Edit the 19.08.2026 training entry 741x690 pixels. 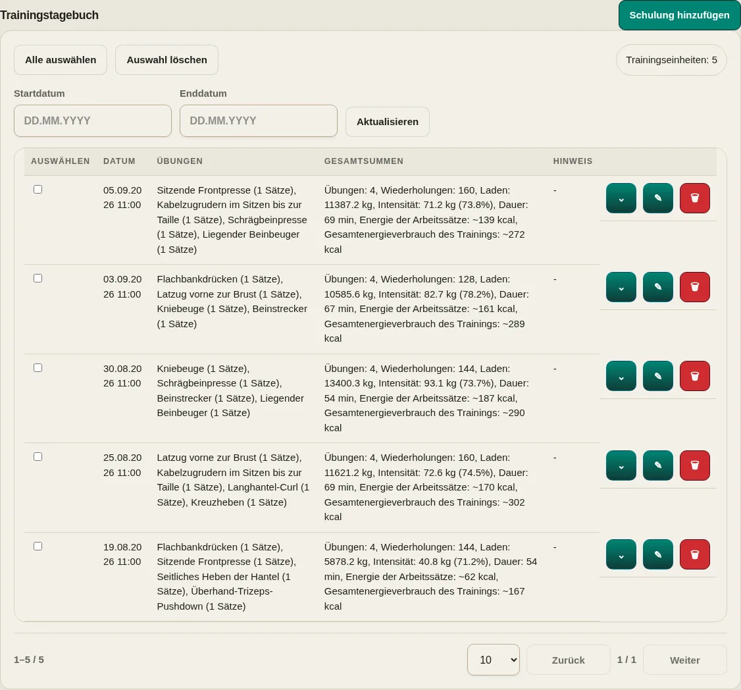[x=658, y=554]
